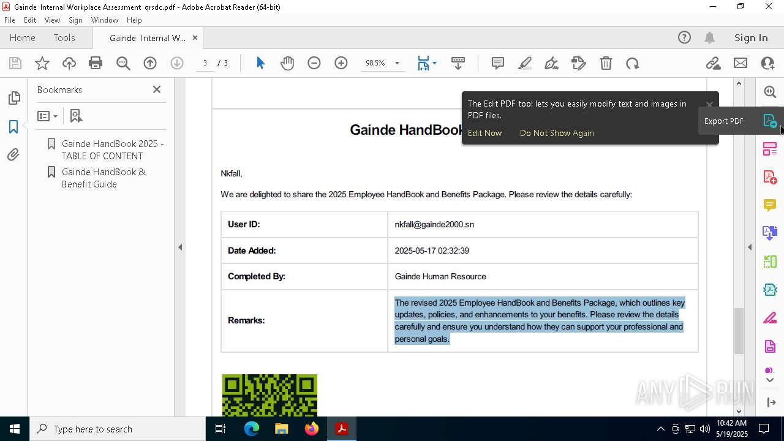
Task: Click the taskbar search box
Action: [118, 429]
